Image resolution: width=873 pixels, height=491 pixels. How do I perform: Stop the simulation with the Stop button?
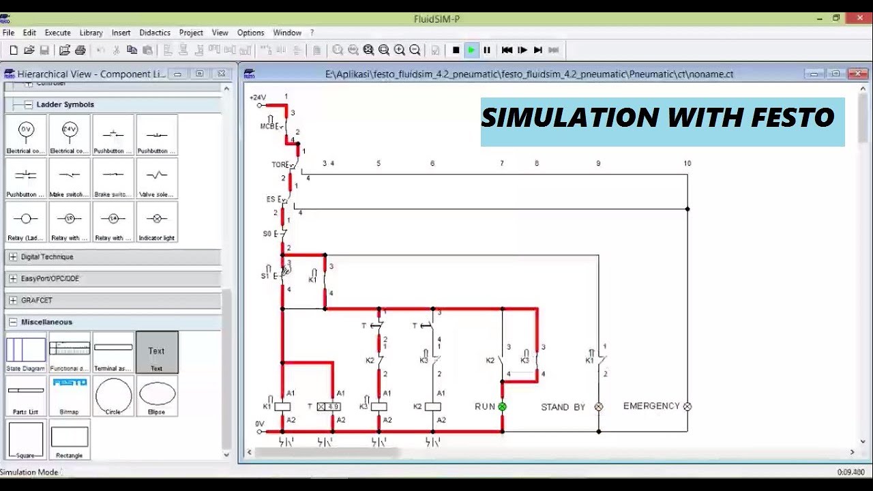click(x=456, y=50)
